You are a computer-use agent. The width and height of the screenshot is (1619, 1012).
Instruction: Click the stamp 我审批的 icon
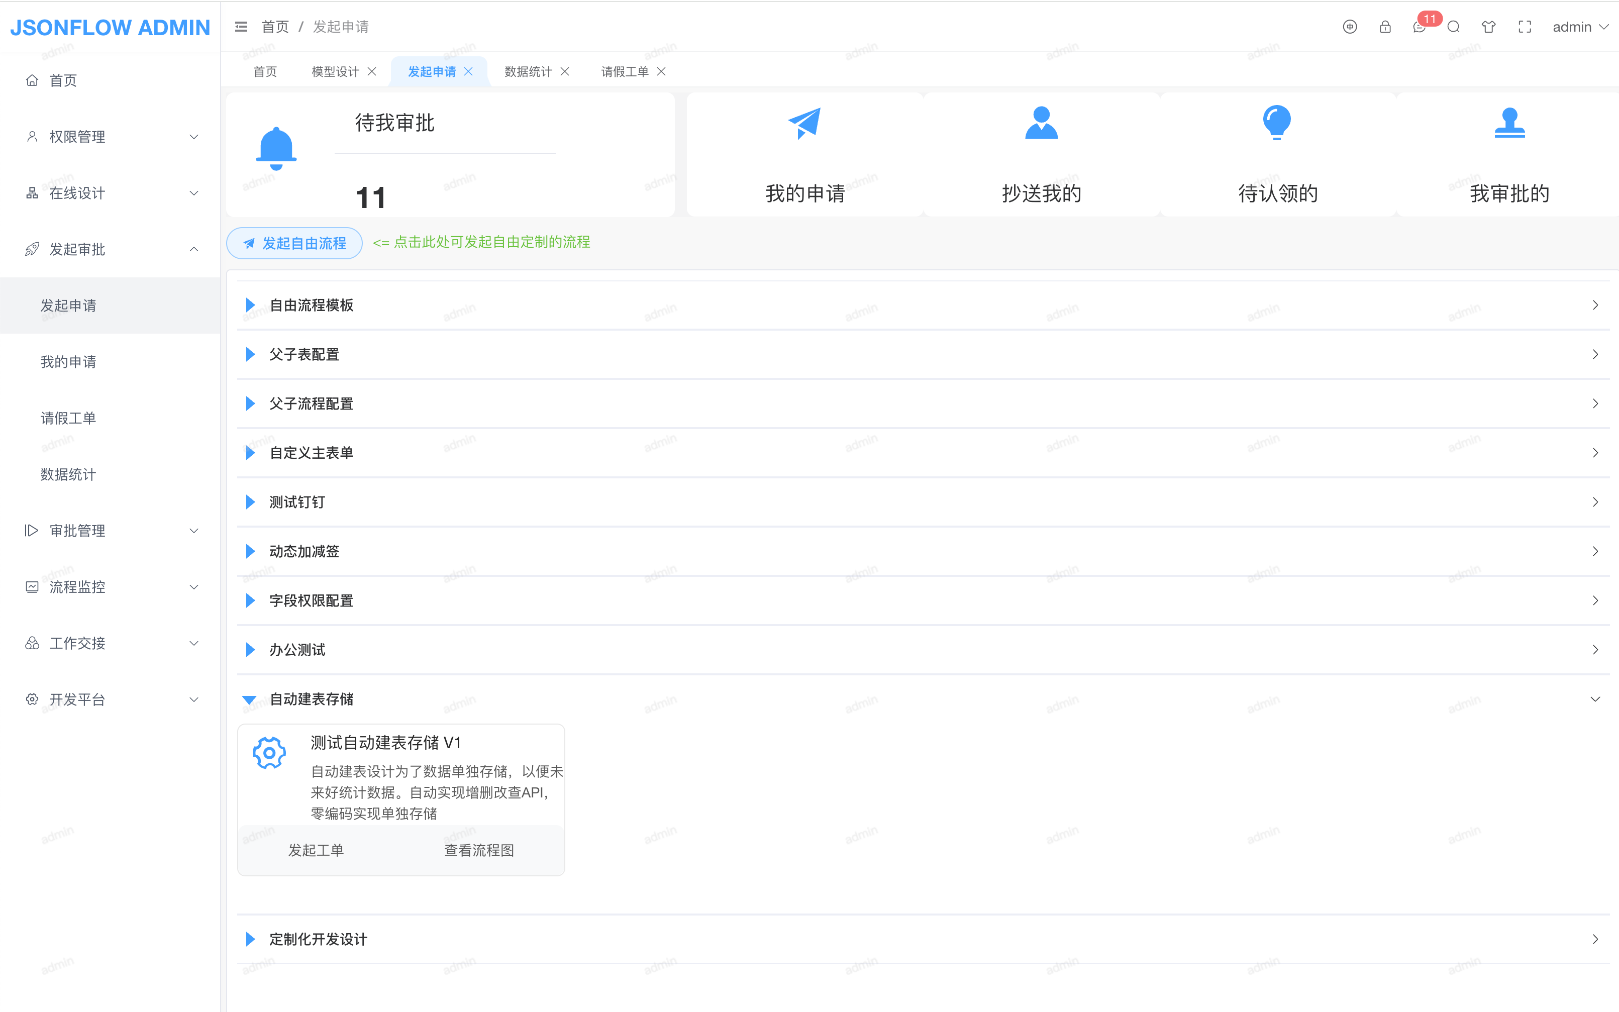(1509, 123)
